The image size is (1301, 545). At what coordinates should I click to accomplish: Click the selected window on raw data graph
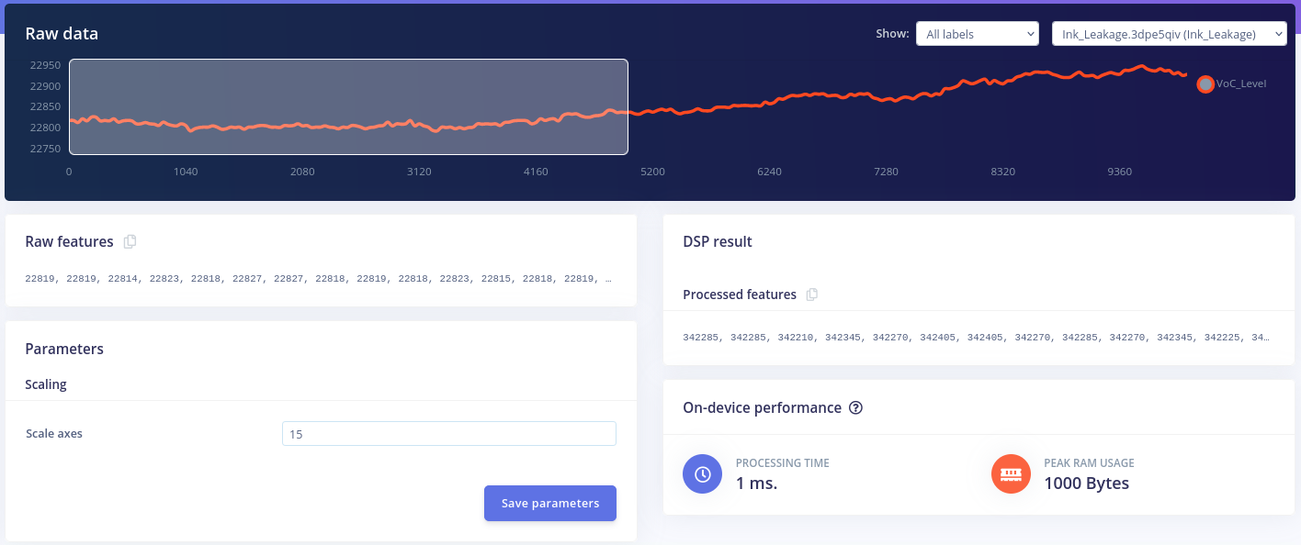(348, 106)
